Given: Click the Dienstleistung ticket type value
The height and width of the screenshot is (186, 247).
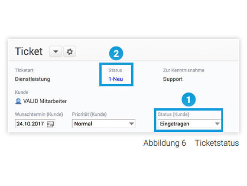Looking at the screenshot, I should pos(32,79).
